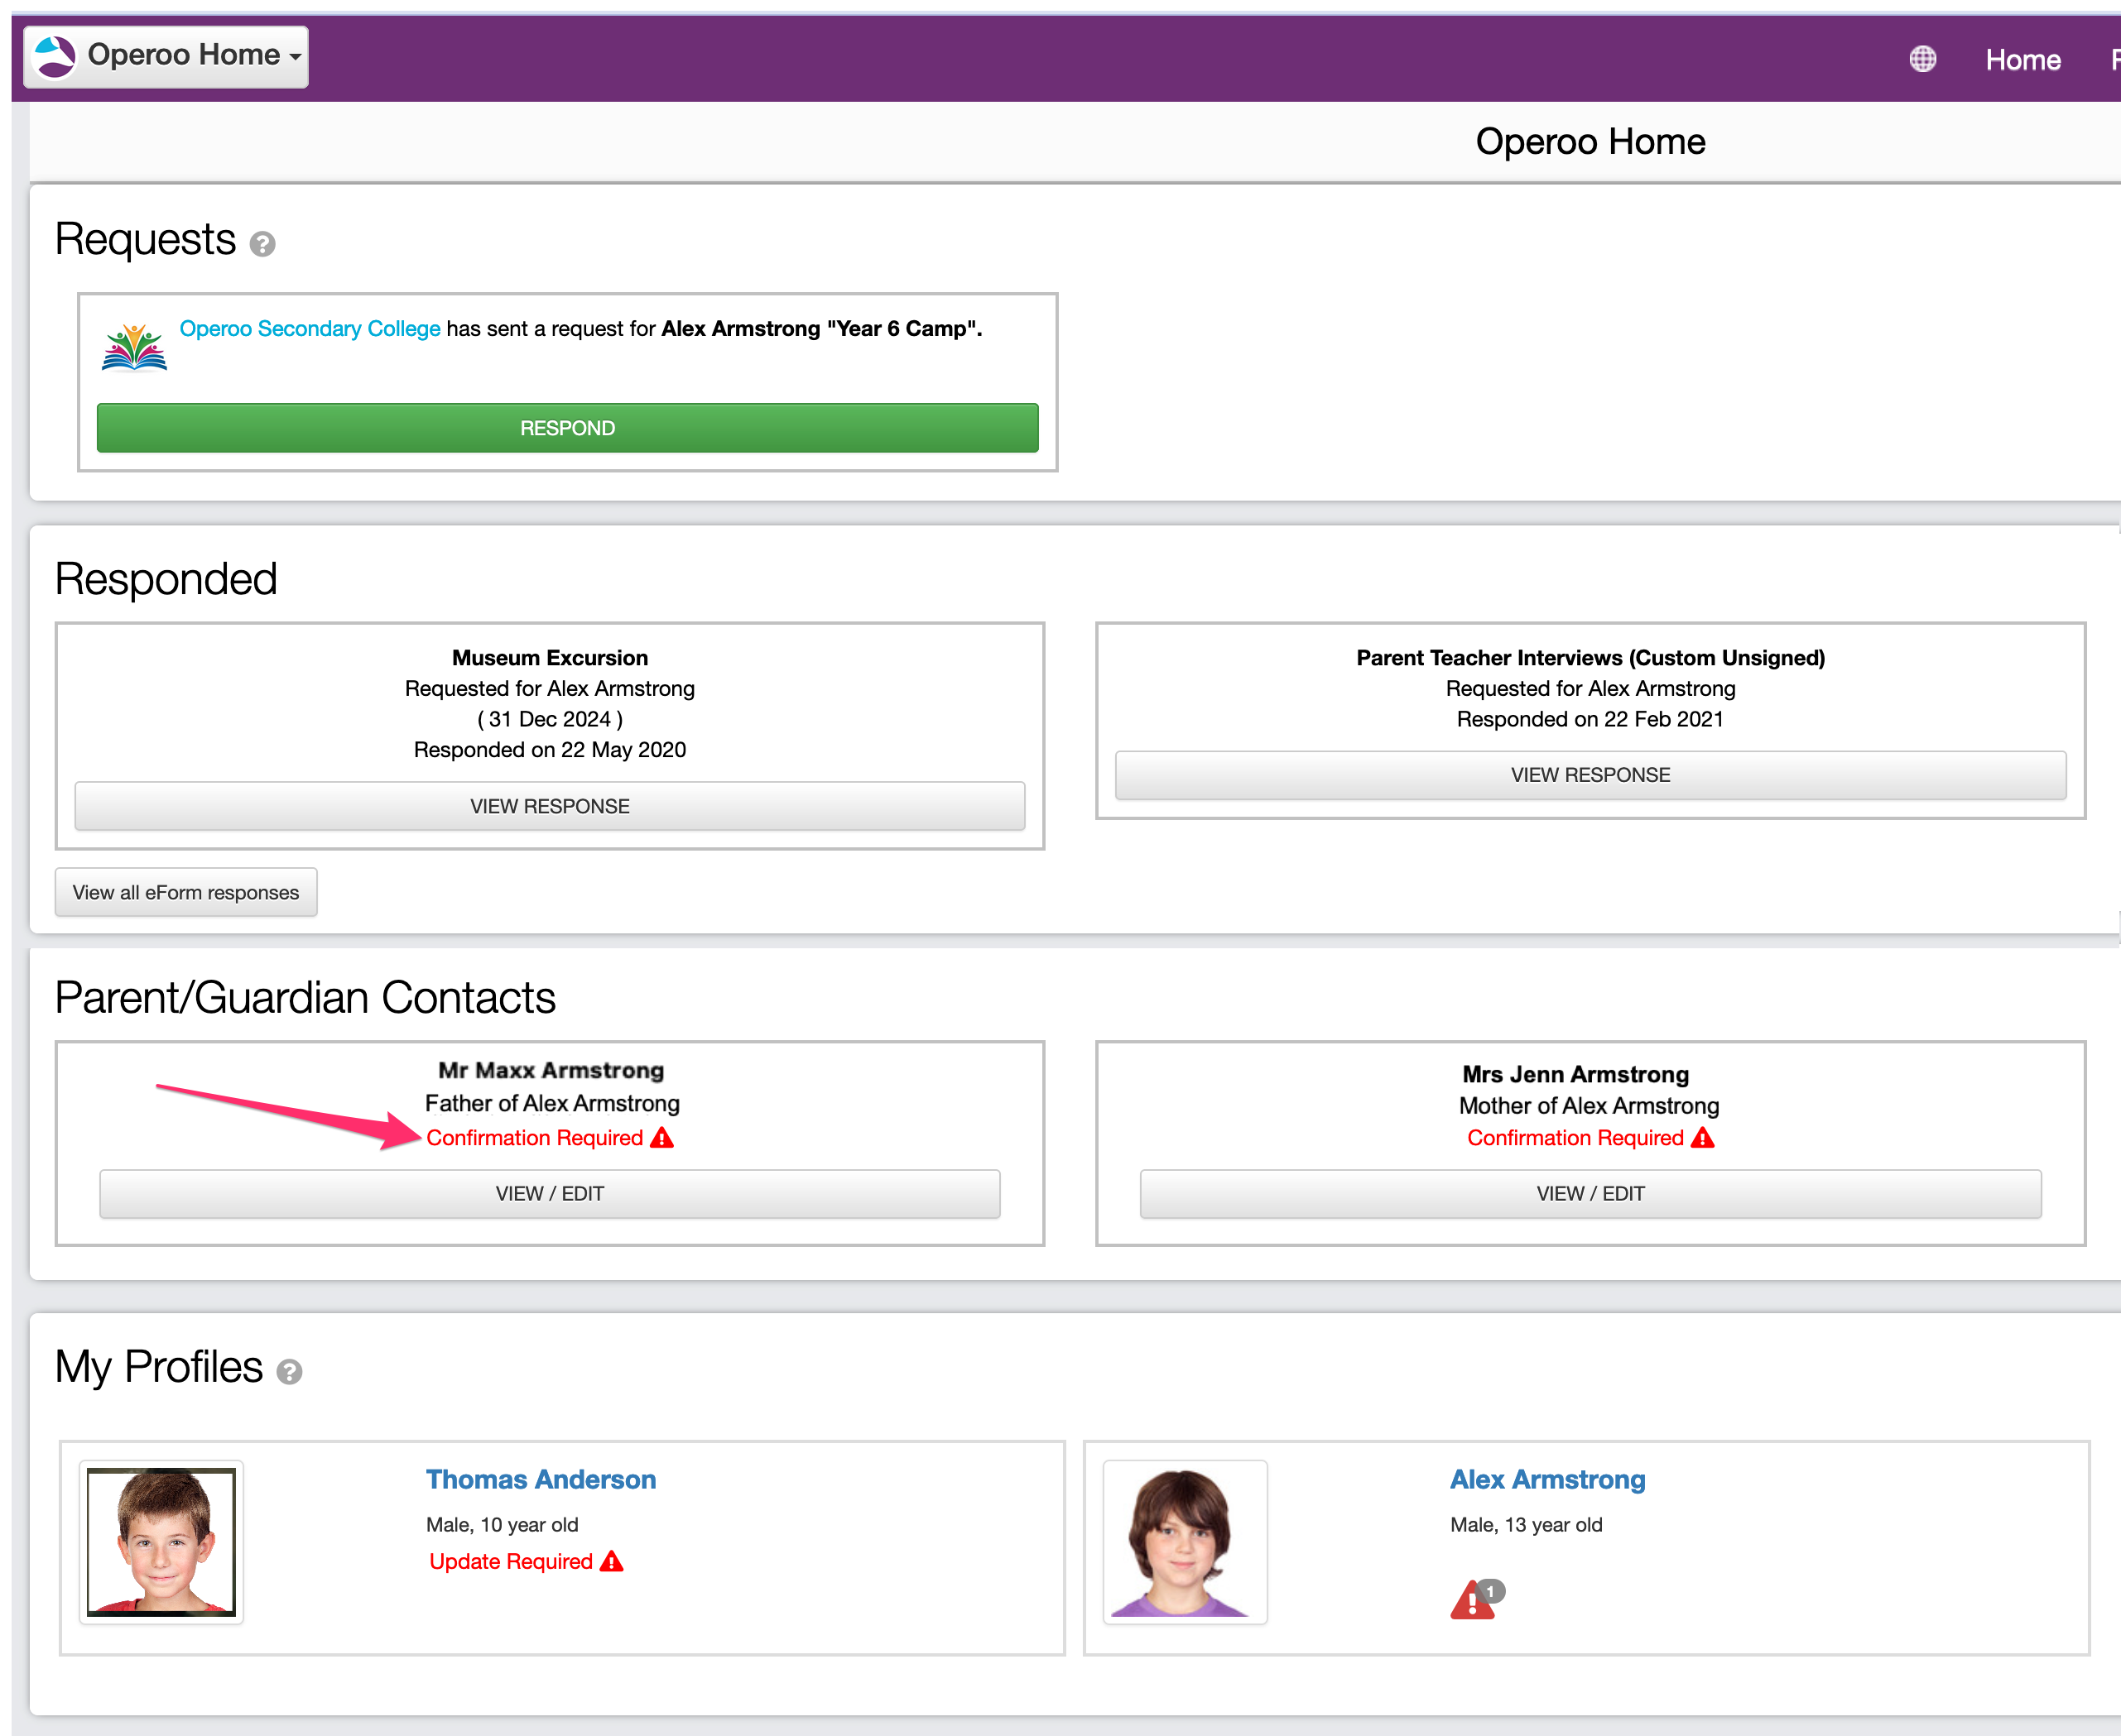Open the Operoo Secondary College link
The height and width of the screenshot is (1736, 2121).
[309, 328]
